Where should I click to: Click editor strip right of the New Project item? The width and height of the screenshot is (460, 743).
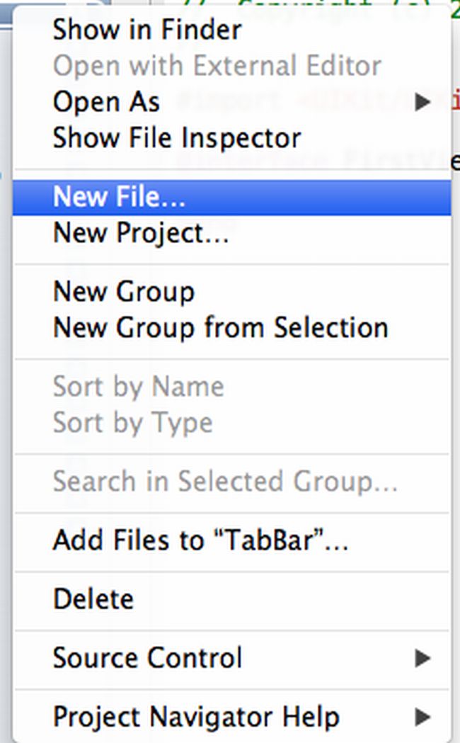point(455,233)
